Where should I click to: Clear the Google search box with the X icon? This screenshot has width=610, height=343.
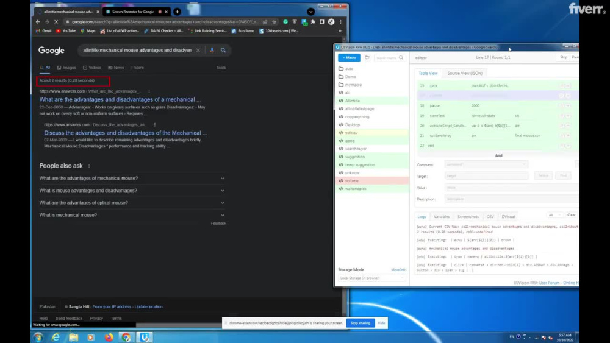[x=198, y=50]
